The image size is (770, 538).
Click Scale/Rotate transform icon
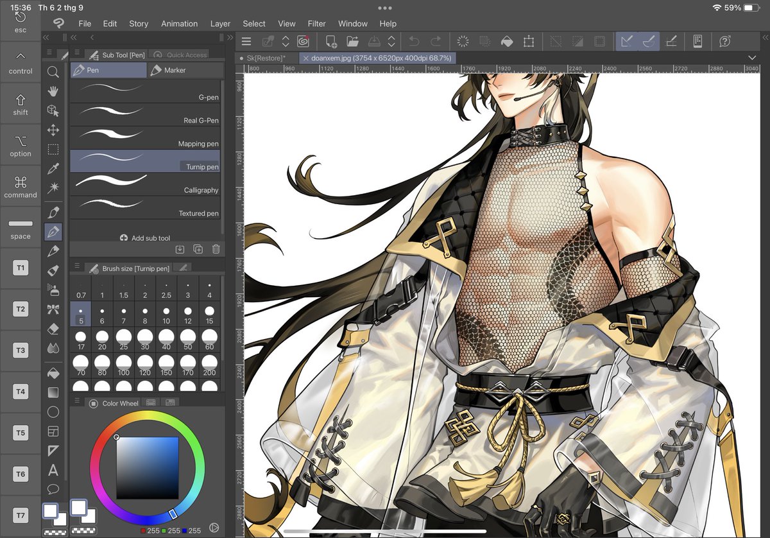(x=529, y=41)
